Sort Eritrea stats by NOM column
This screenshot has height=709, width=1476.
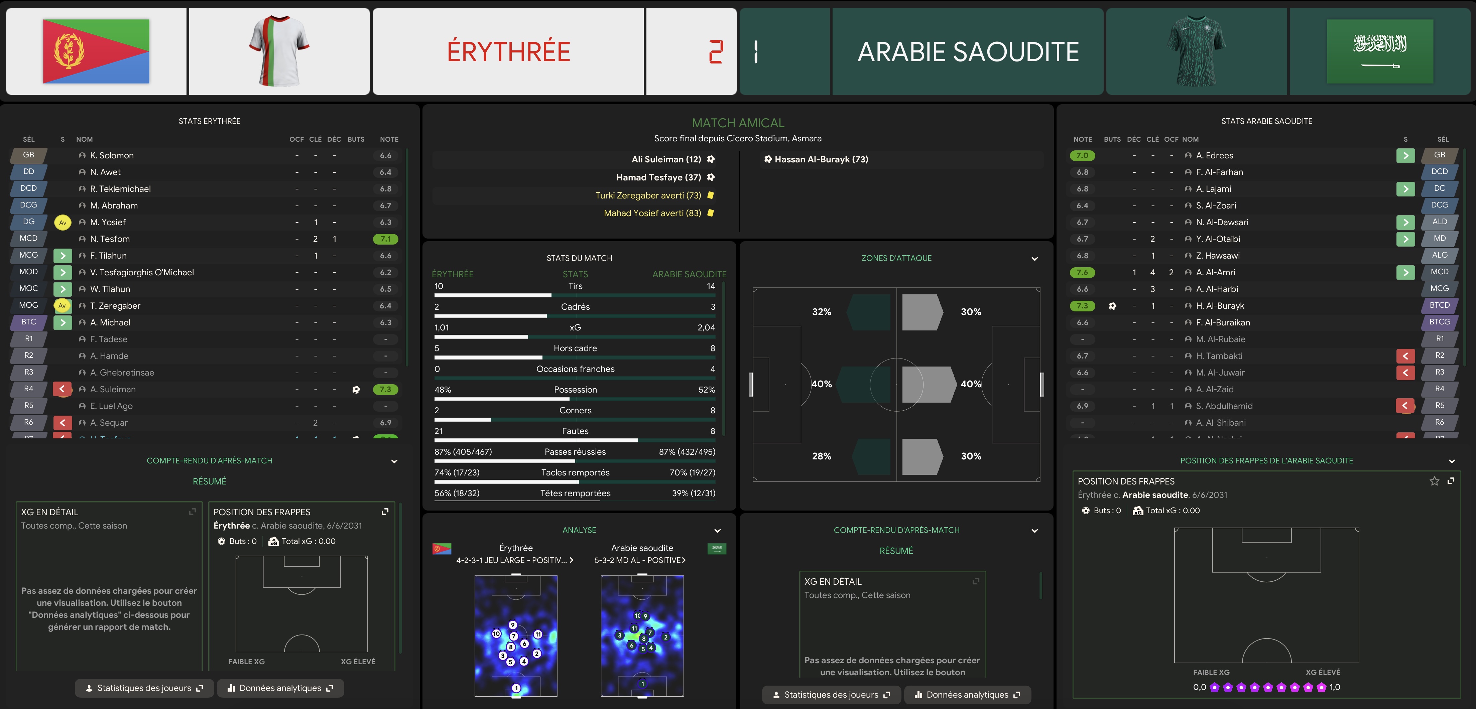pos(84,139)
